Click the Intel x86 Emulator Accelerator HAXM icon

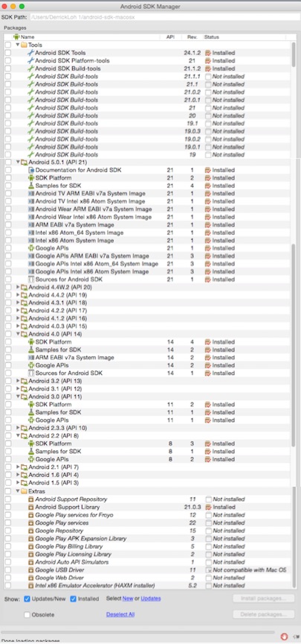coord(30,586)
